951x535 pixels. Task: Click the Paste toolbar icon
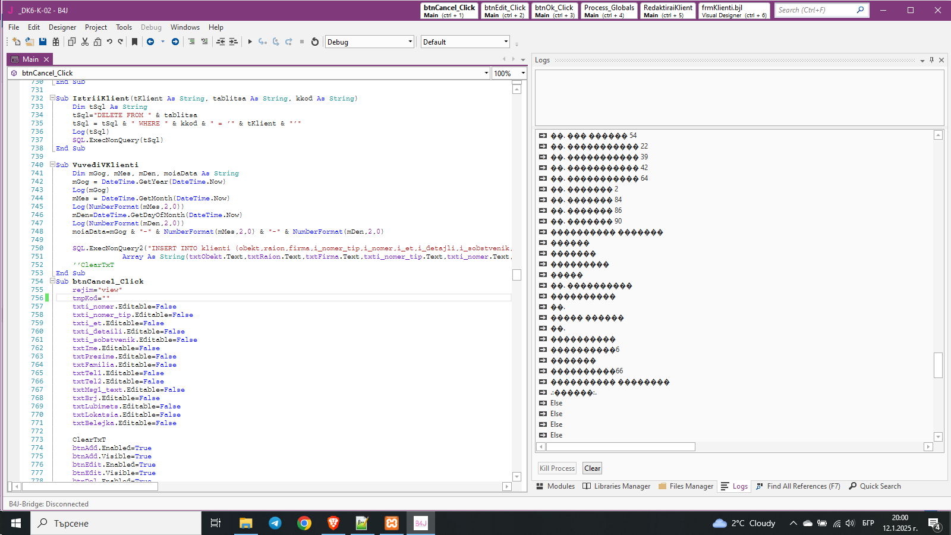point(97,42)
